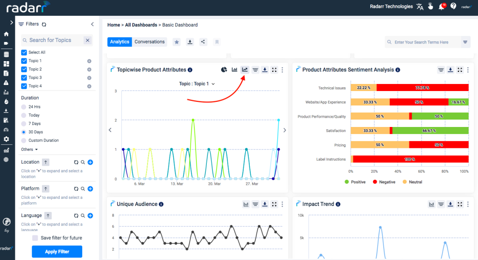The width and height of the screenshot is (478, 260).
Task: Click the chart type icon in Unique Audience
Action: tap(246, 204)
